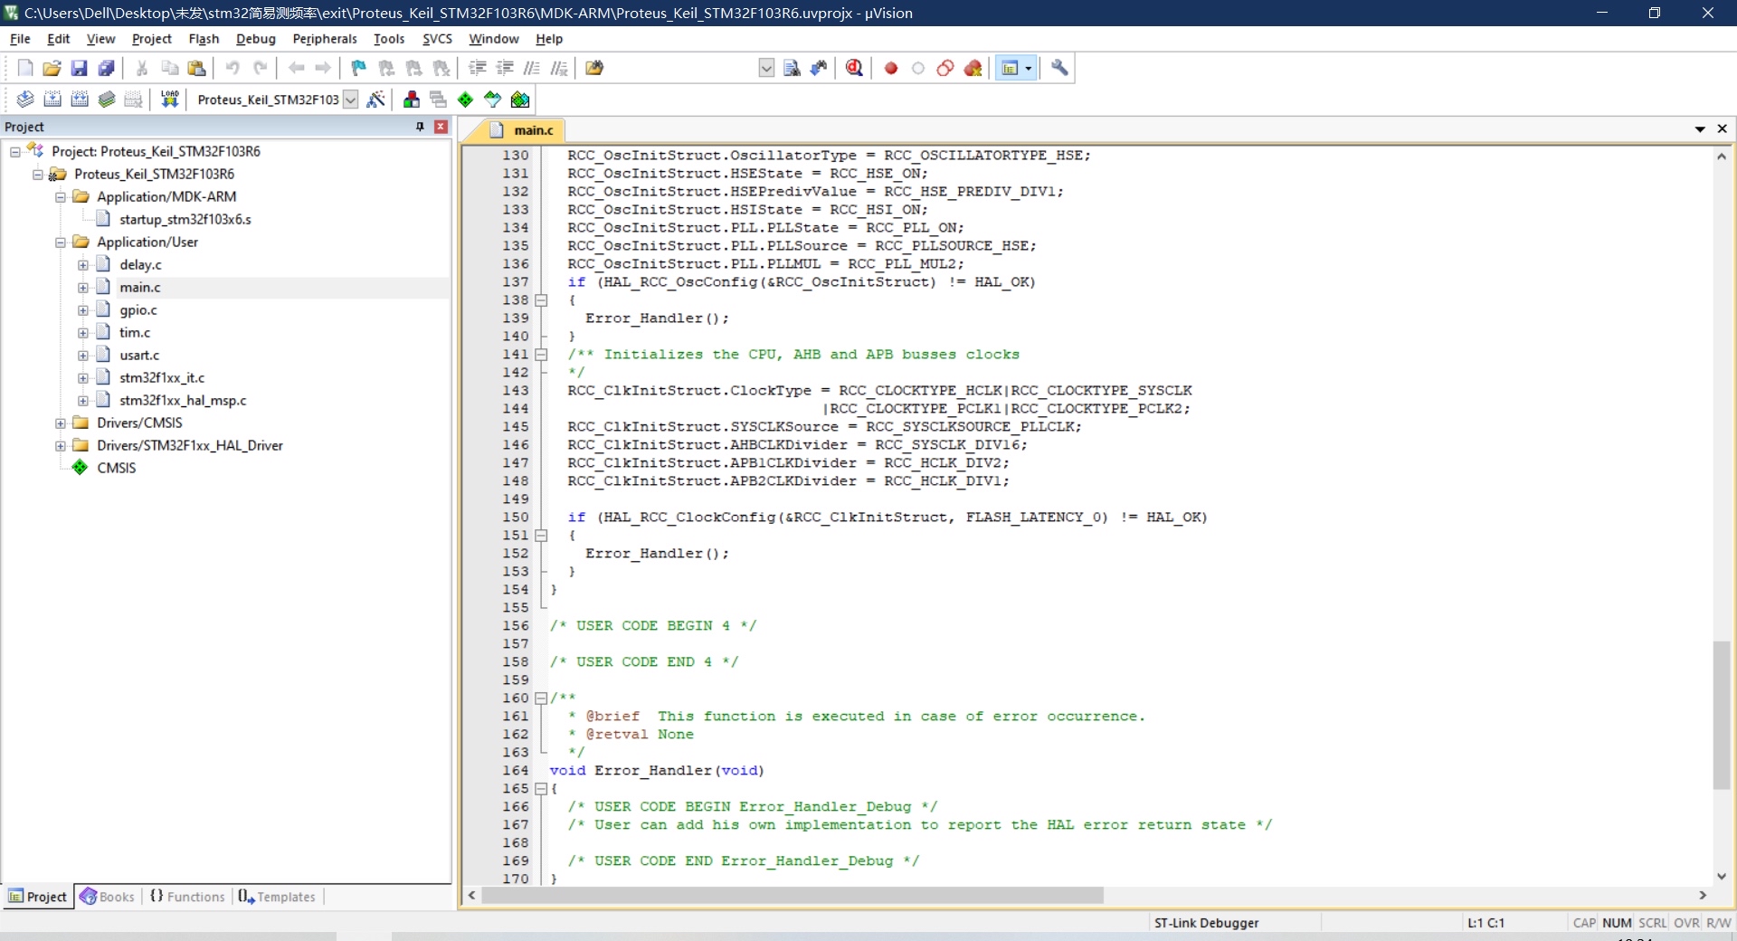Screen dimensions: 1737x941
Task: Open the Peripherals menu
Action: pos(325,39)
